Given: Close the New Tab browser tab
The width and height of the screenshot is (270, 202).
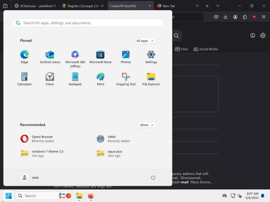Looking at the screenshot, I should (197, 6).
